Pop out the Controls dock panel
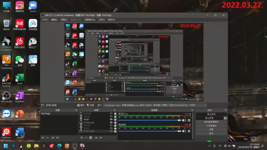Viewport: 267px width, 150px height. [x=226, y=110]
